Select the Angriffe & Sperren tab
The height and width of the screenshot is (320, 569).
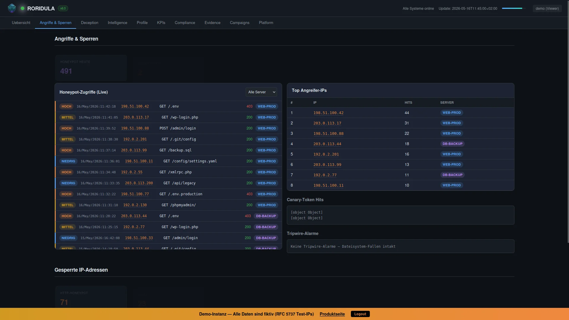55,23
